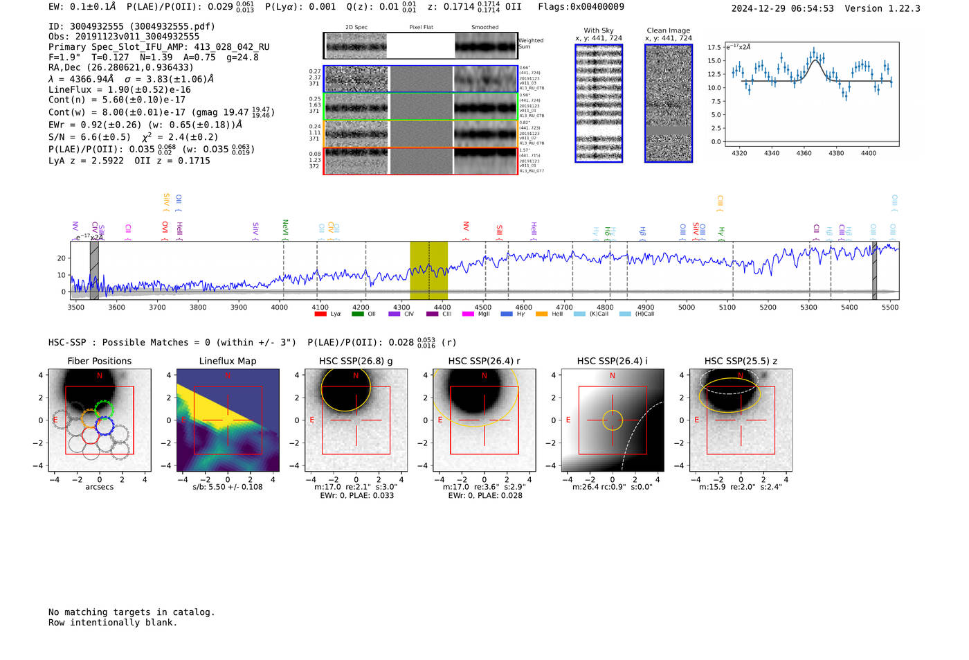Click the Flags:0x00400009 header text

click(581, 7)
